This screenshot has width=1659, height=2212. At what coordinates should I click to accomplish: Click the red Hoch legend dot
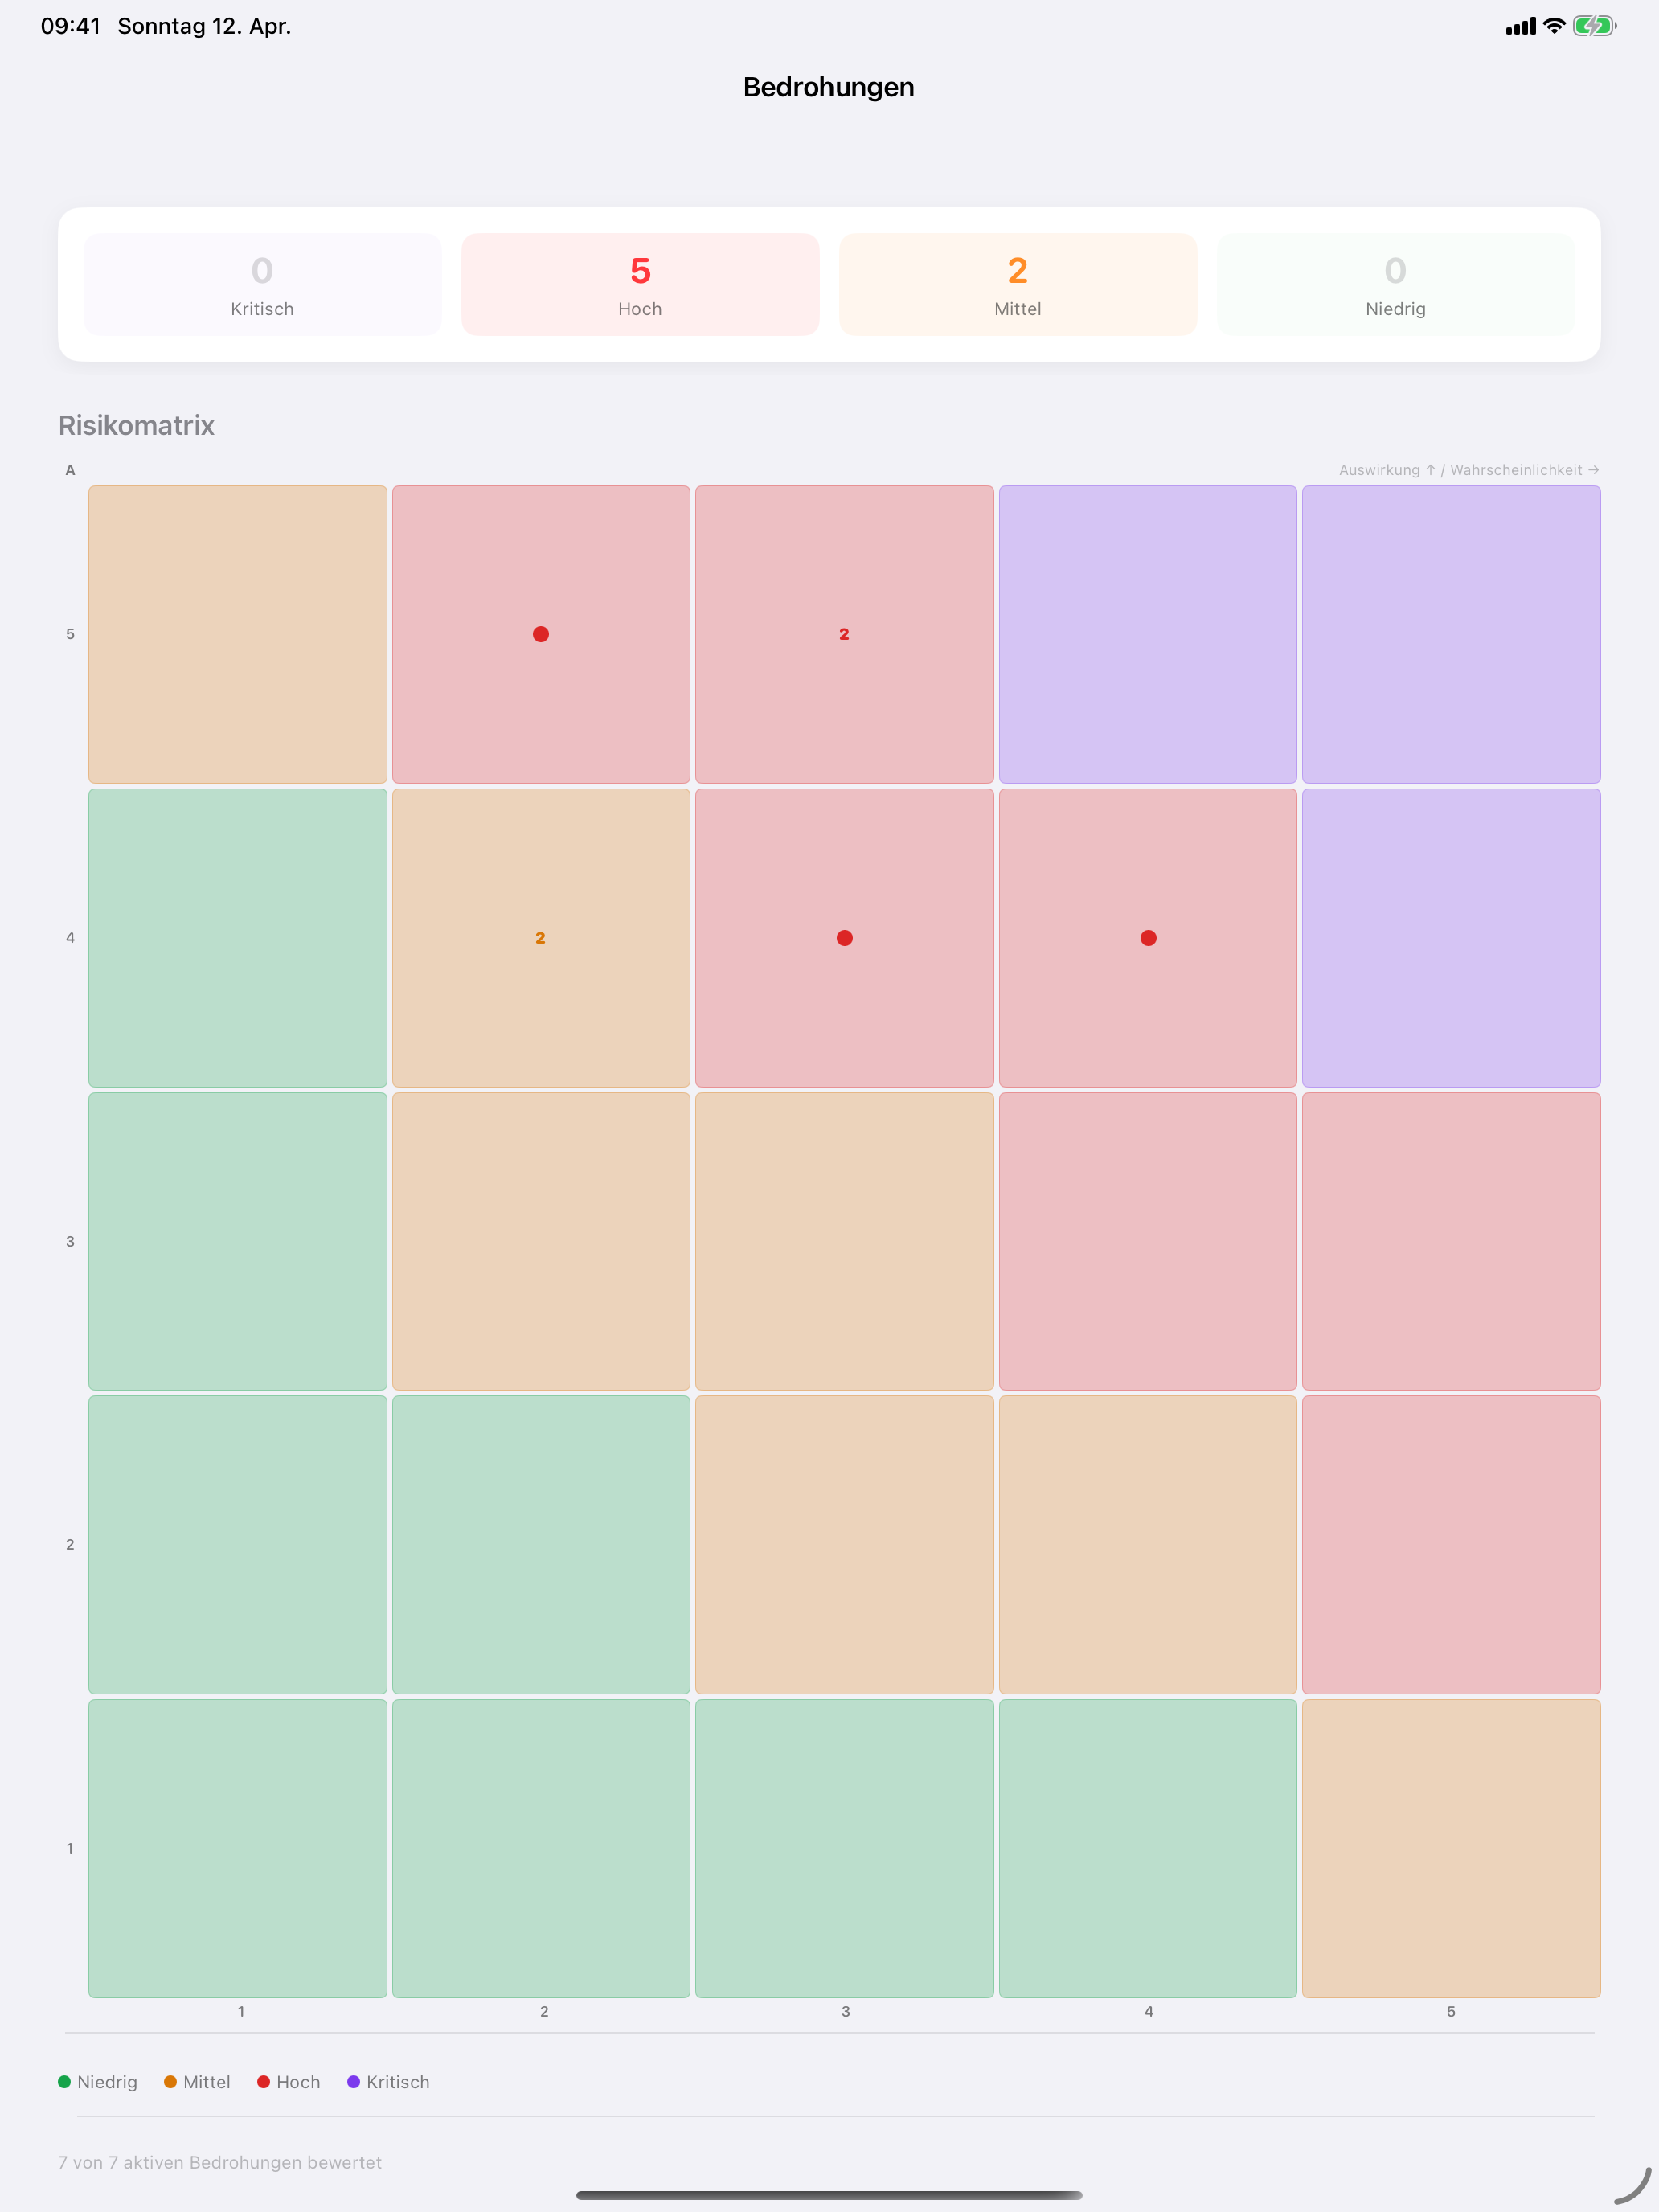[264, 2082]
